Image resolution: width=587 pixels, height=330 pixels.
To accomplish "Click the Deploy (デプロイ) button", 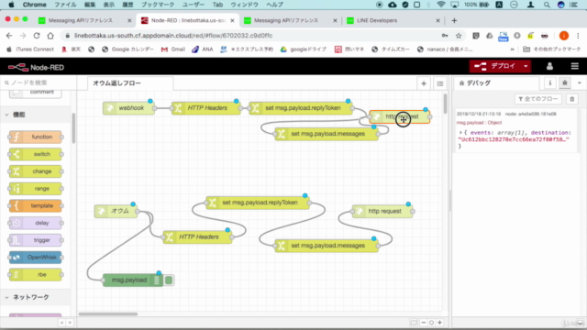I will [495, 66].
